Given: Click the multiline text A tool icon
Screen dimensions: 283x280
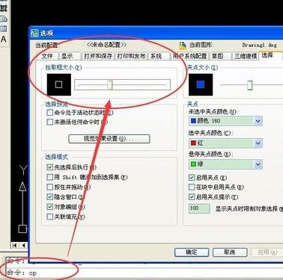Looking at the screenshot, I should click(4, 39).
